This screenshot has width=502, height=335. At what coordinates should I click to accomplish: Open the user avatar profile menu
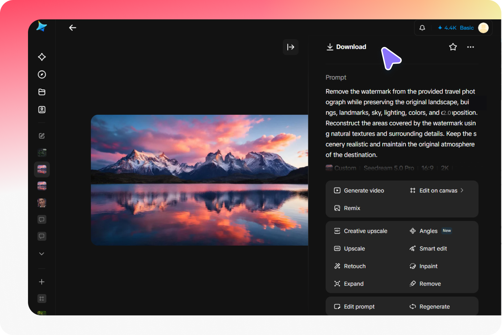[x=483, y=28]
